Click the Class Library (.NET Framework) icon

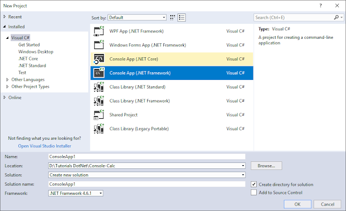[x=98, y=101]
